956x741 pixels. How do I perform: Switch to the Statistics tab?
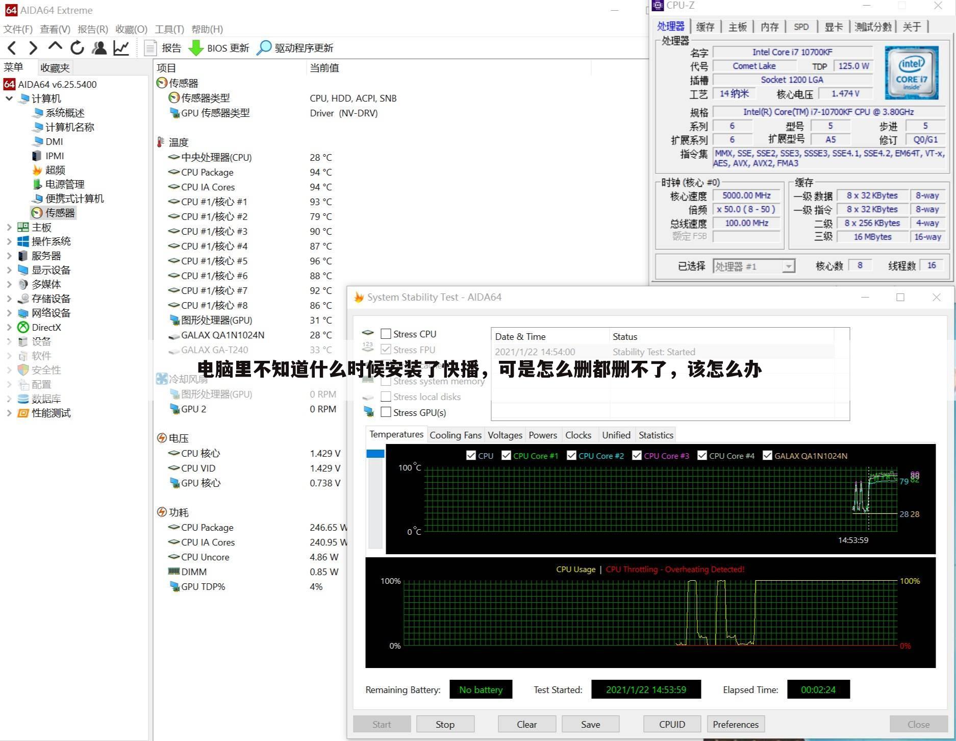pyautogui.click(x=656, y=435)
